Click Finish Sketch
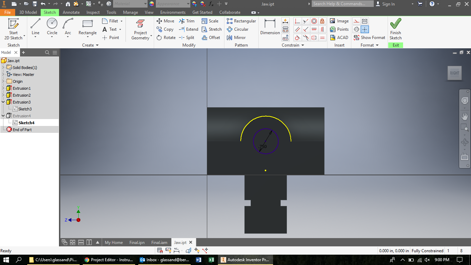 [x=395, y=29]
